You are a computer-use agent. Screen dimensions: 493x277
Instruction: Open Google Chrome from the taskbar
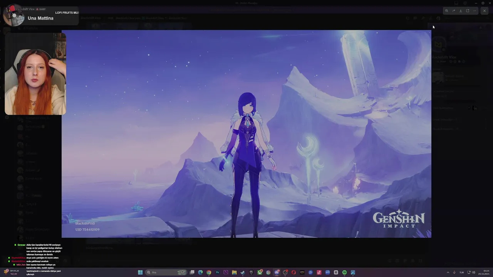point(209,272)
